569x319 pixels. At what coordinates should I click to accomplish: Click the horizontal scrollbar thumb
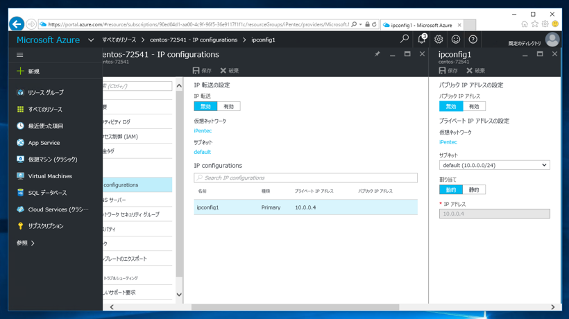[x=295, y=307]
